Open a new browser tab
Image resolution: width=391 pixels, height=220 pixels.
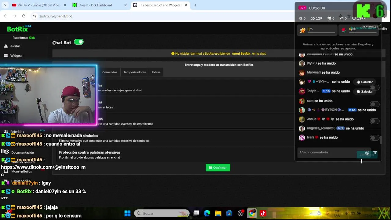(x=195, y=5)
